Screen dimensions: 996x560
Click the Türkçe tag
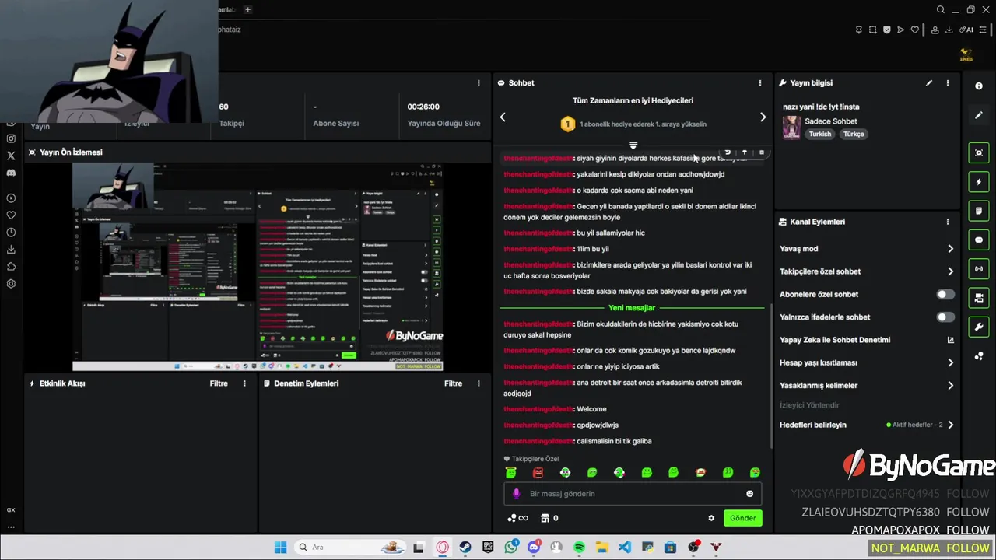[x=854, y=134]
